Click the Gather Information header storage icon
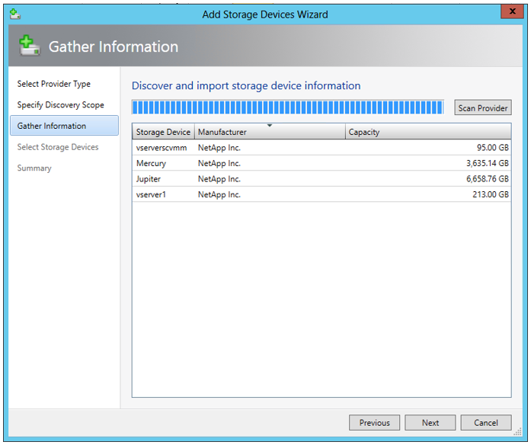The image size is (531, 445). tap(30, 46)
